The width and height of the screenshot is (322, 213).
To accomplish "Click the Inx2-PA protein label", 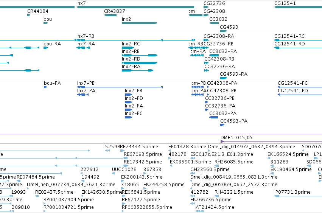I will [x=134, y=106].
